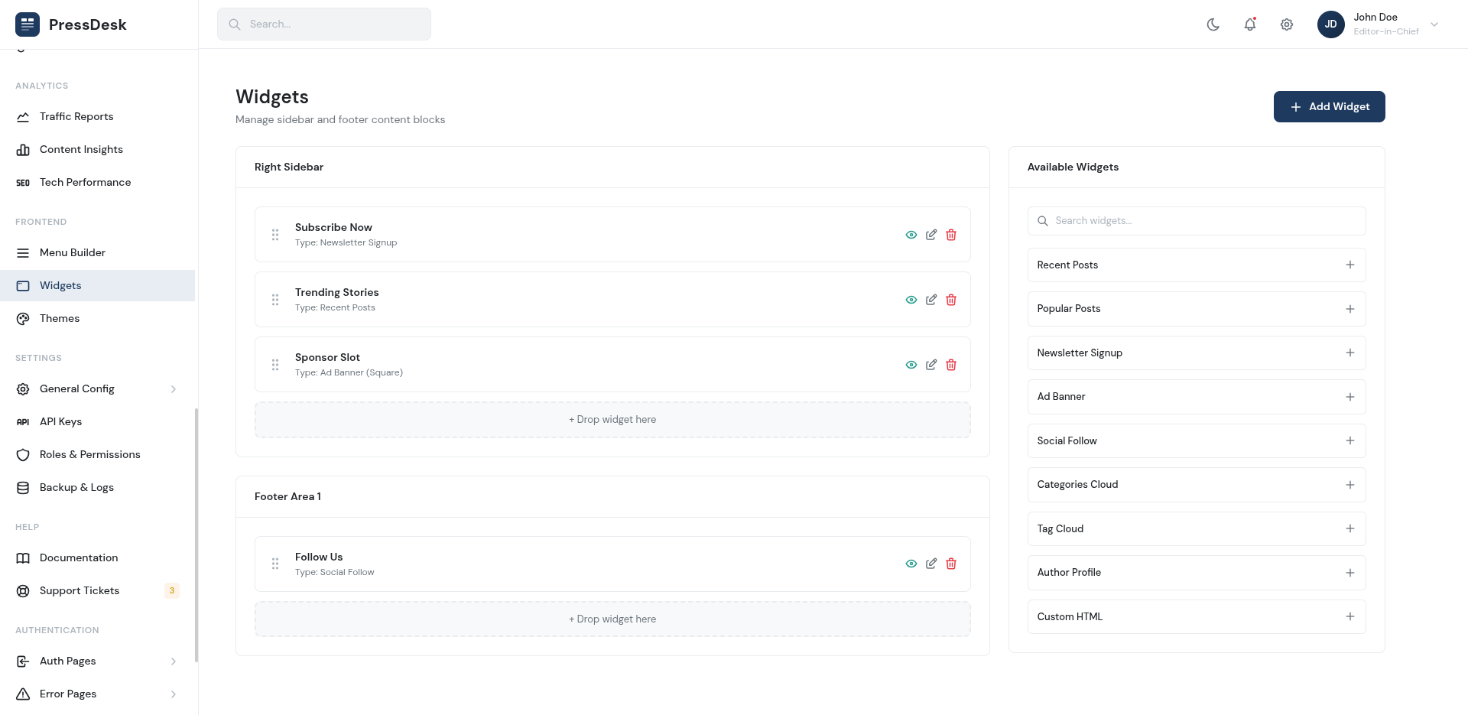
Task: Open Traffic Reports from the Analytics sidebar
Action: tap(76, 116)
